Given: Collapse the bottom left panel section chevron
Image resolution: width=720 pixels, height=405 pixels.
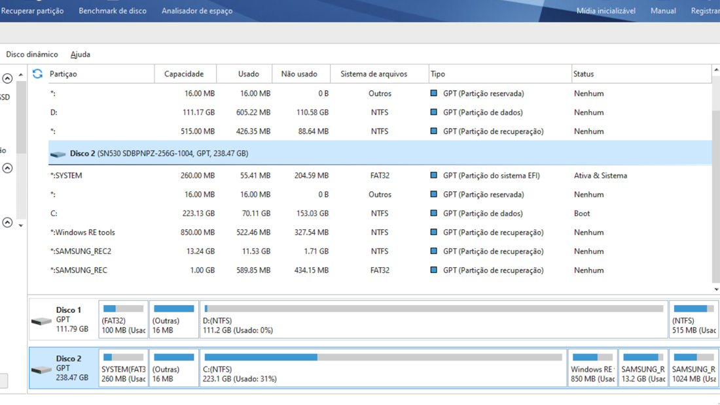Looking at the screenshot, I should click(x=7, y=223).
